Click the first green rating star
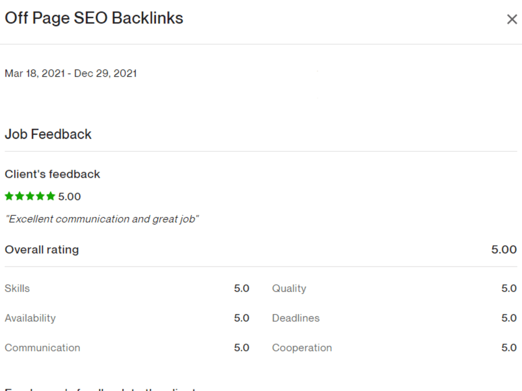 pos(9,196)
